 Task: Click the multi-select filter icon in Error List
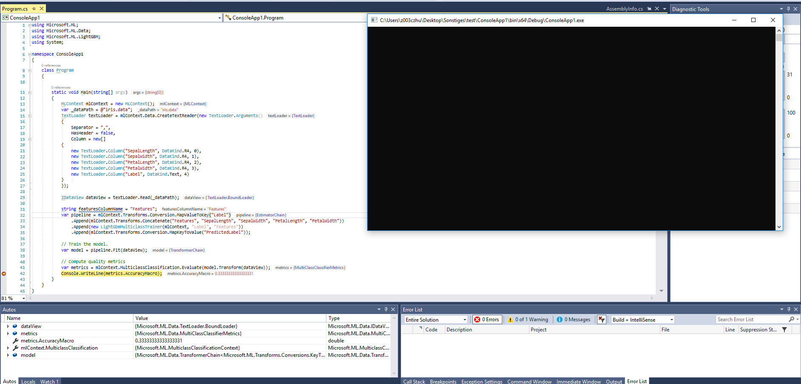(x=602, y=320)
